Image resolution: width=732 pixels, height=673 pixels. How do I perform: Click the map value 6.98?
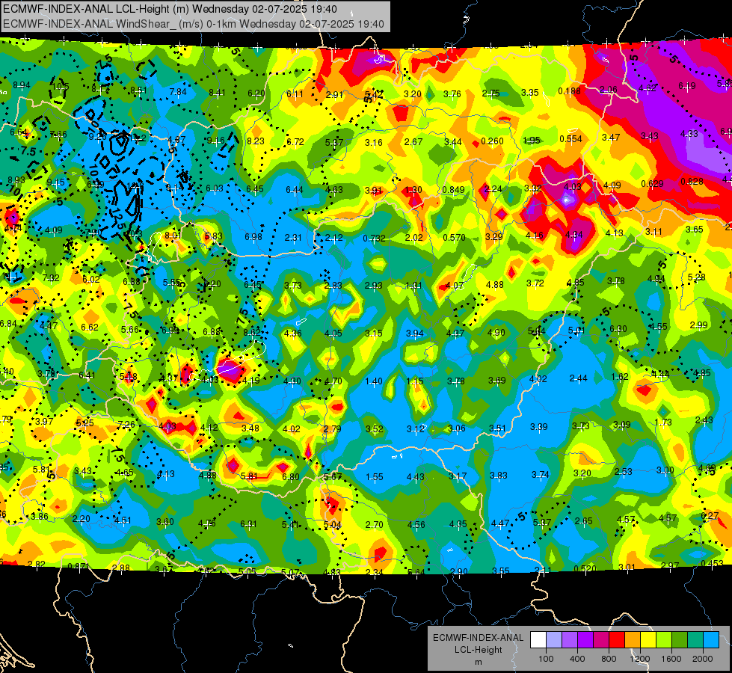pyautogui.click(x=253, y=237)
